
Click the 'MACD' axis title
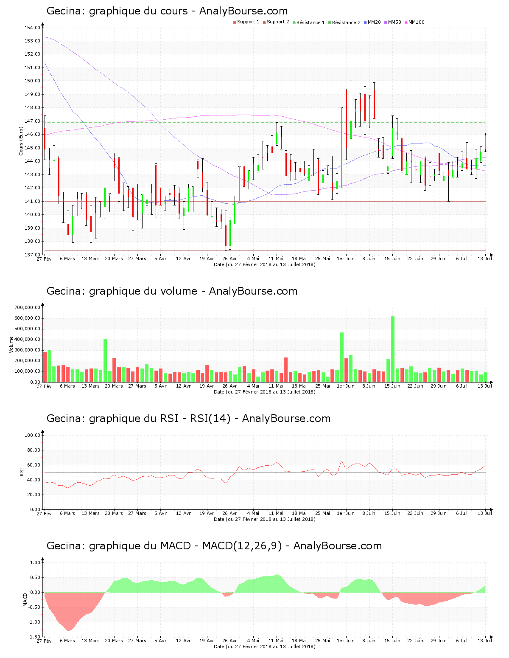(25, 599)
